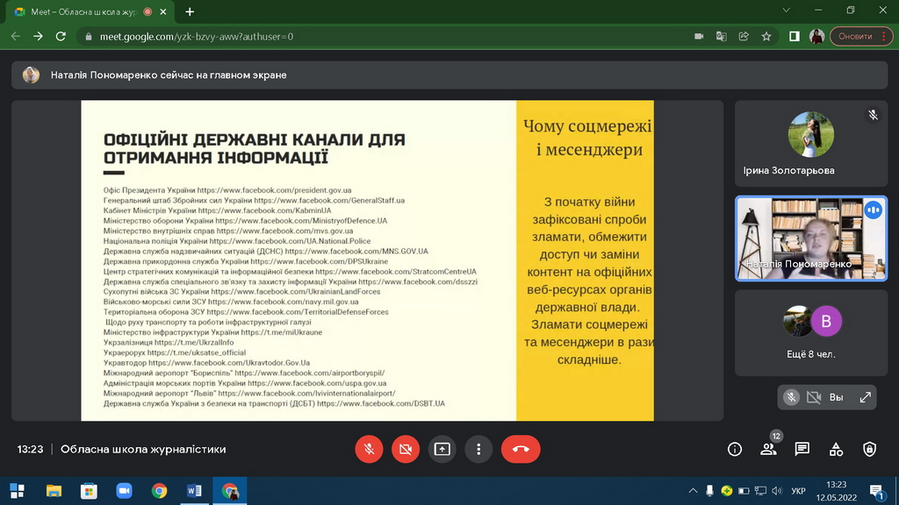
Task: Select Ірина Золотарьова participant tile
Action: [810, 143]
